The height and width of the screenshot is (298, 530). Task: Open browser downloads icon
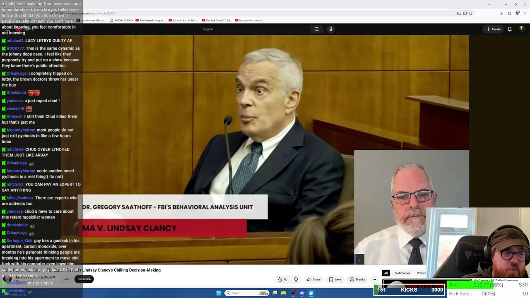point(501,13)
